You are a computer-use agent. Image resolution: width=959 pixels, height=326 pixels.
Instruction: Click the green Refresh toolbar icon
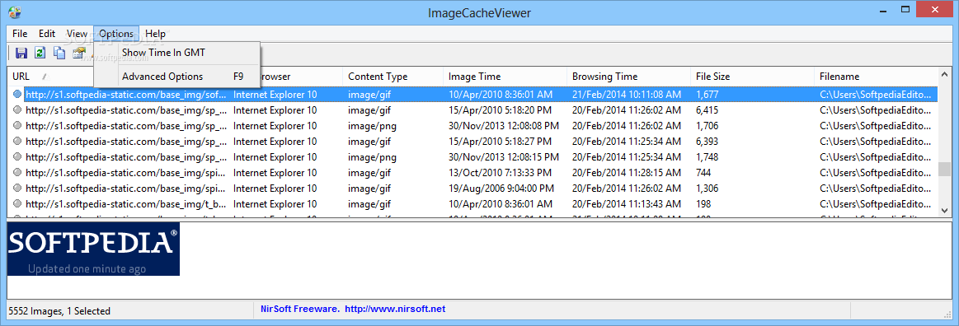click(40, 54)
